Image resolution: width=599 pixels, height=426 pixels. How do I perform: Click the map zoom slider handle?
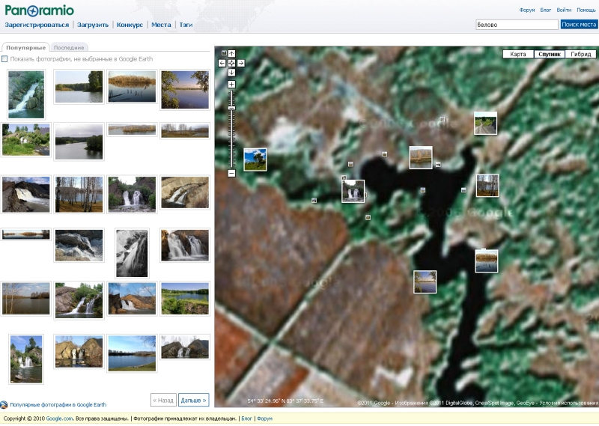click(x=231, y=109)
